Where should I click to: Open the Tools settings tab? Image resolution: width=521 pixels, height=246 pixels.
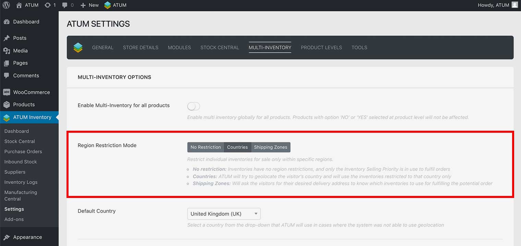click(x=359, y=48)
